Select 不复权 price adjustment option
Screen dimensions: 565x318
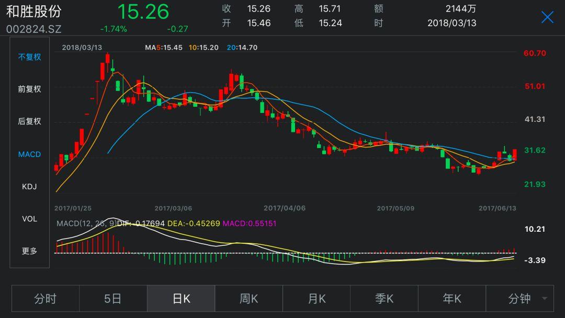pyautogui.click(x=29, y=57)
